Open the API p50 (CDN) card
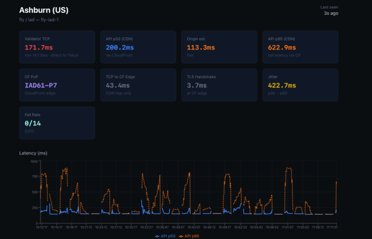Screen dimensions: 372x239 click(x=138, y=47)
